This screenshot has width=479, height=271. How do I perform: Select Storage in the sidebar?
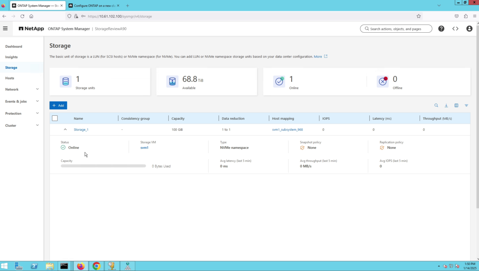point(11,68)
